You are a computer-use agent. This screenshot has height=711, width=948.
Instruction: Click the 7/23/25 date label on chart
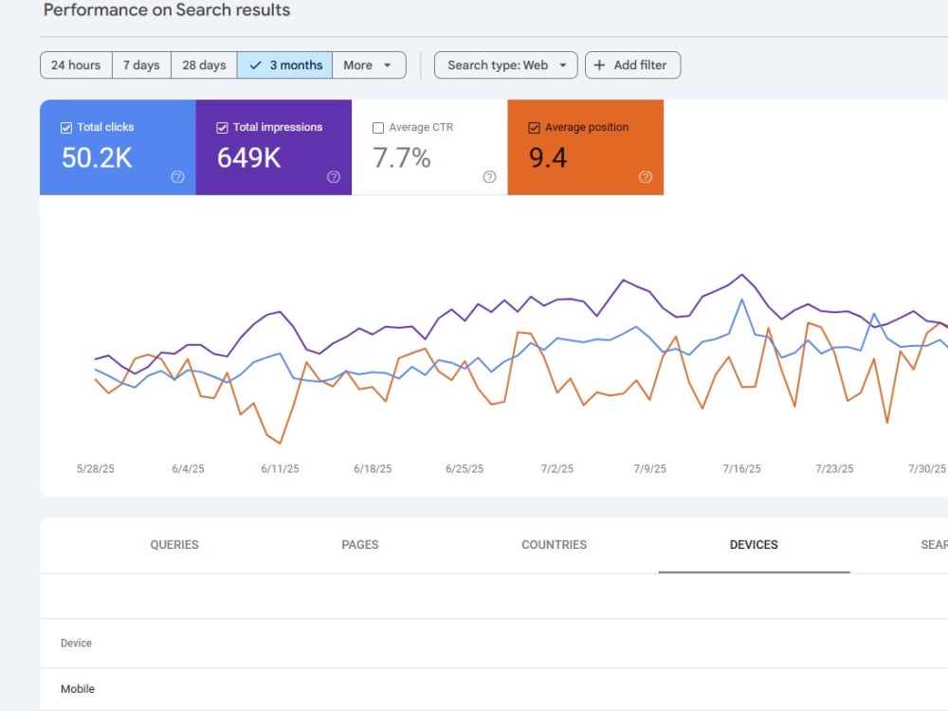click(x=834, y=468)
